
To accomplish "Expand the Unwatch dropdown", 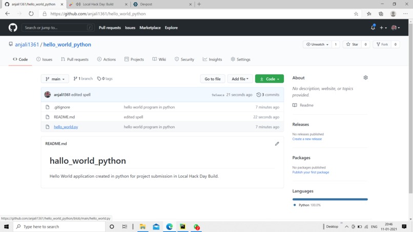I will point(317,45).
